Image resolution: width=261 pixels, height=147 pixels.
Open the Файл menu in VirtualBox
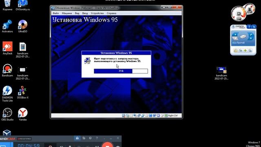(x=55, y=13)
